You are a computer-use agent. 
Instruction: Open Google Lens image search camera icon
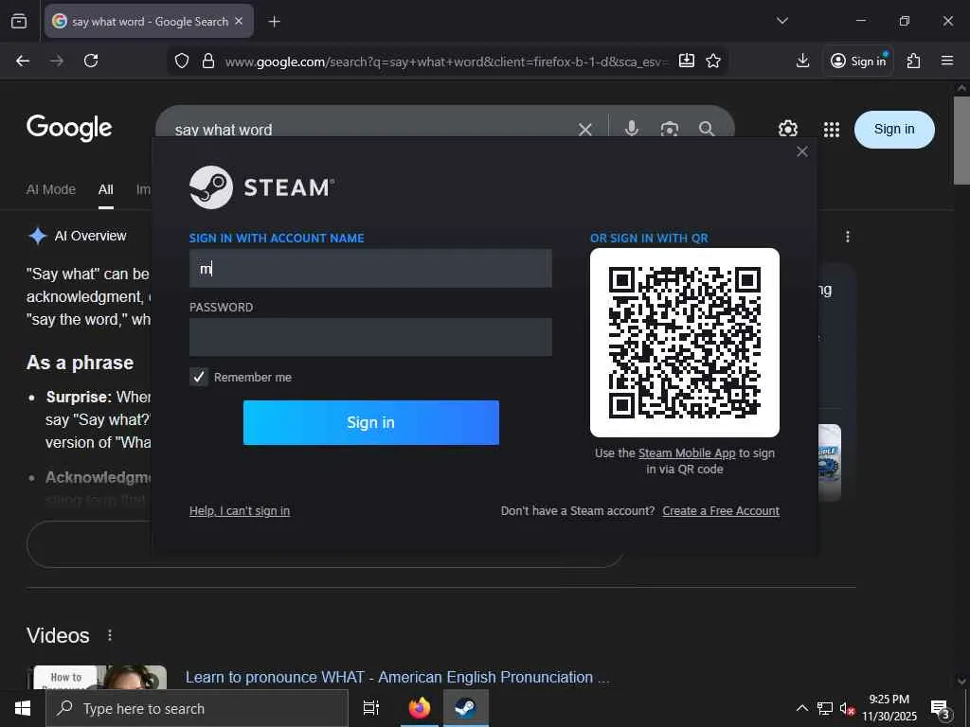click(670, 129)
